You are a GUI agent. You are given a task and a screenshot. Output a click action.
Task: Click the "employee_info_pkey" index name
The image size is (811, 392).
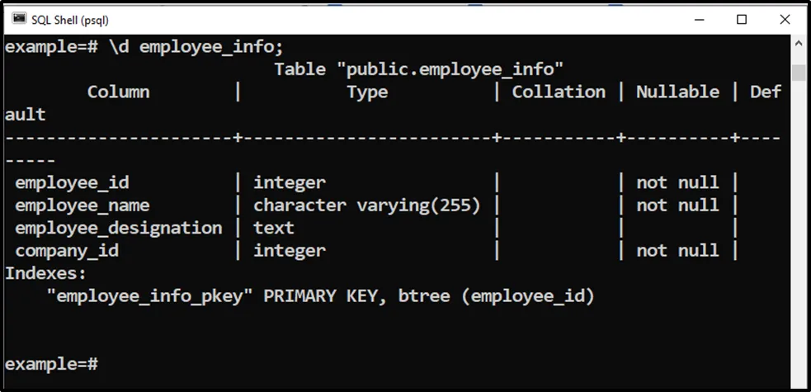[x=150, y=295]
